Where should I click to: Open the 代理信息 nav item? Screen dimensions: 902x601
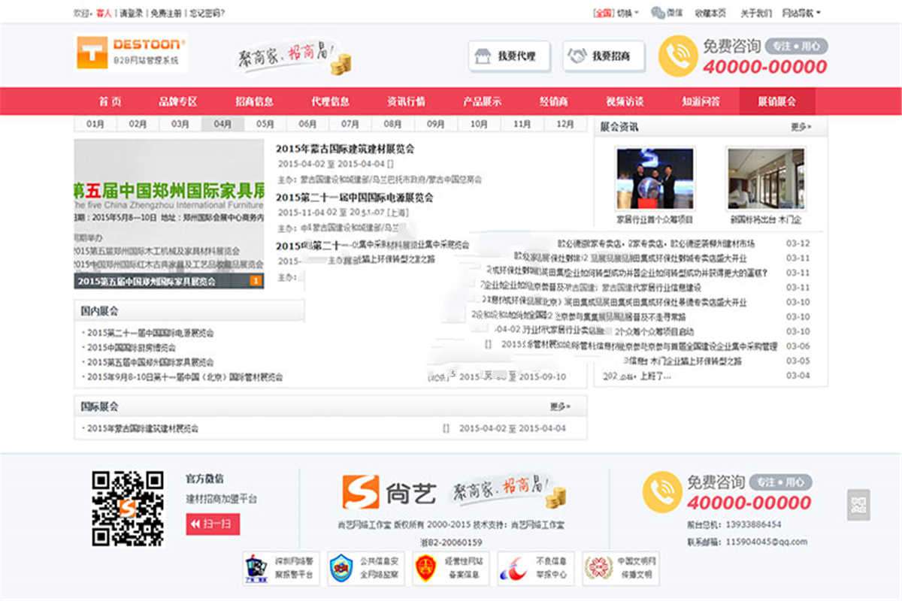click(x=330, y=101)
